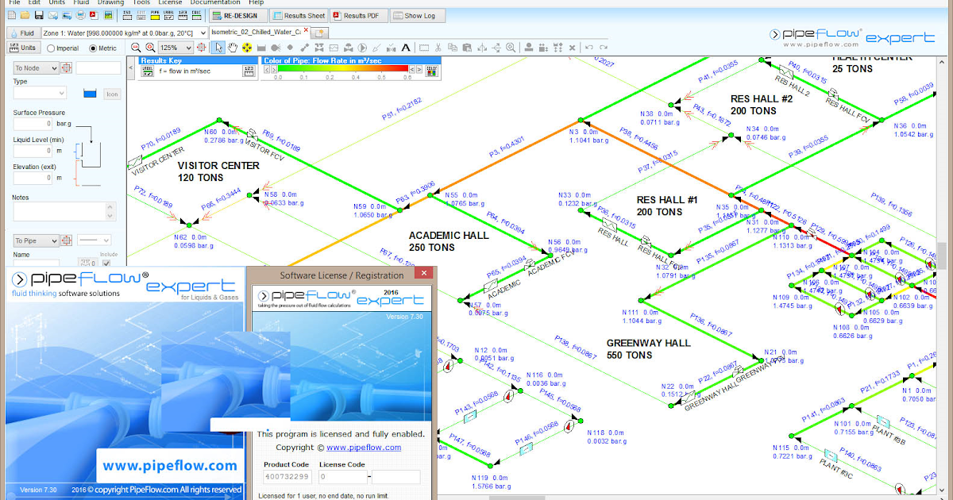The width and height of the screenshot is (953, 500).
Task: Select the Add Pump tool icon
Action: (x=363, y=48)
